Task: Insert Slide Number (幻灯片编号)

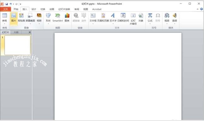Action: click(x=133, y=19)
